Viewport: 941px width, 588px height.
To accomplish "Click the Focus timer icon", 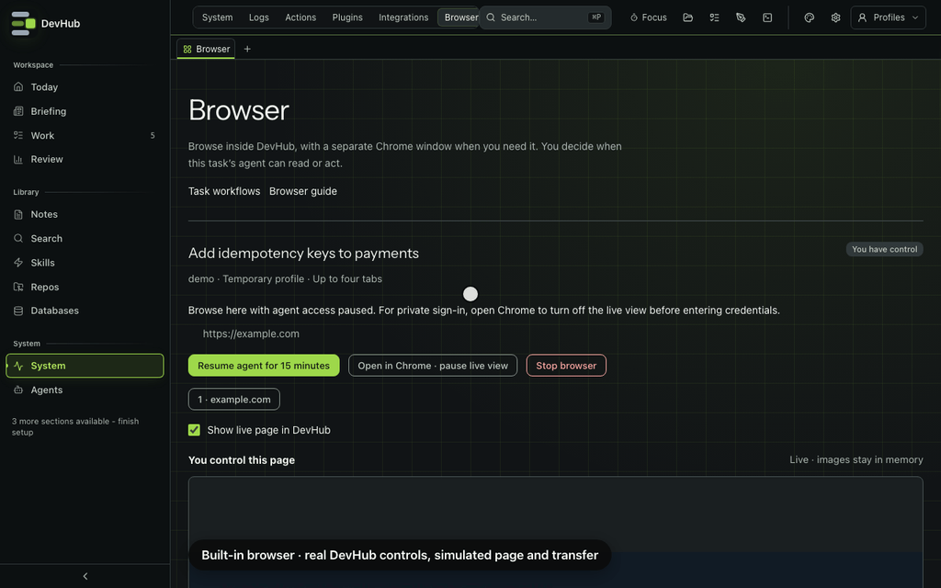I will (634, 17).
